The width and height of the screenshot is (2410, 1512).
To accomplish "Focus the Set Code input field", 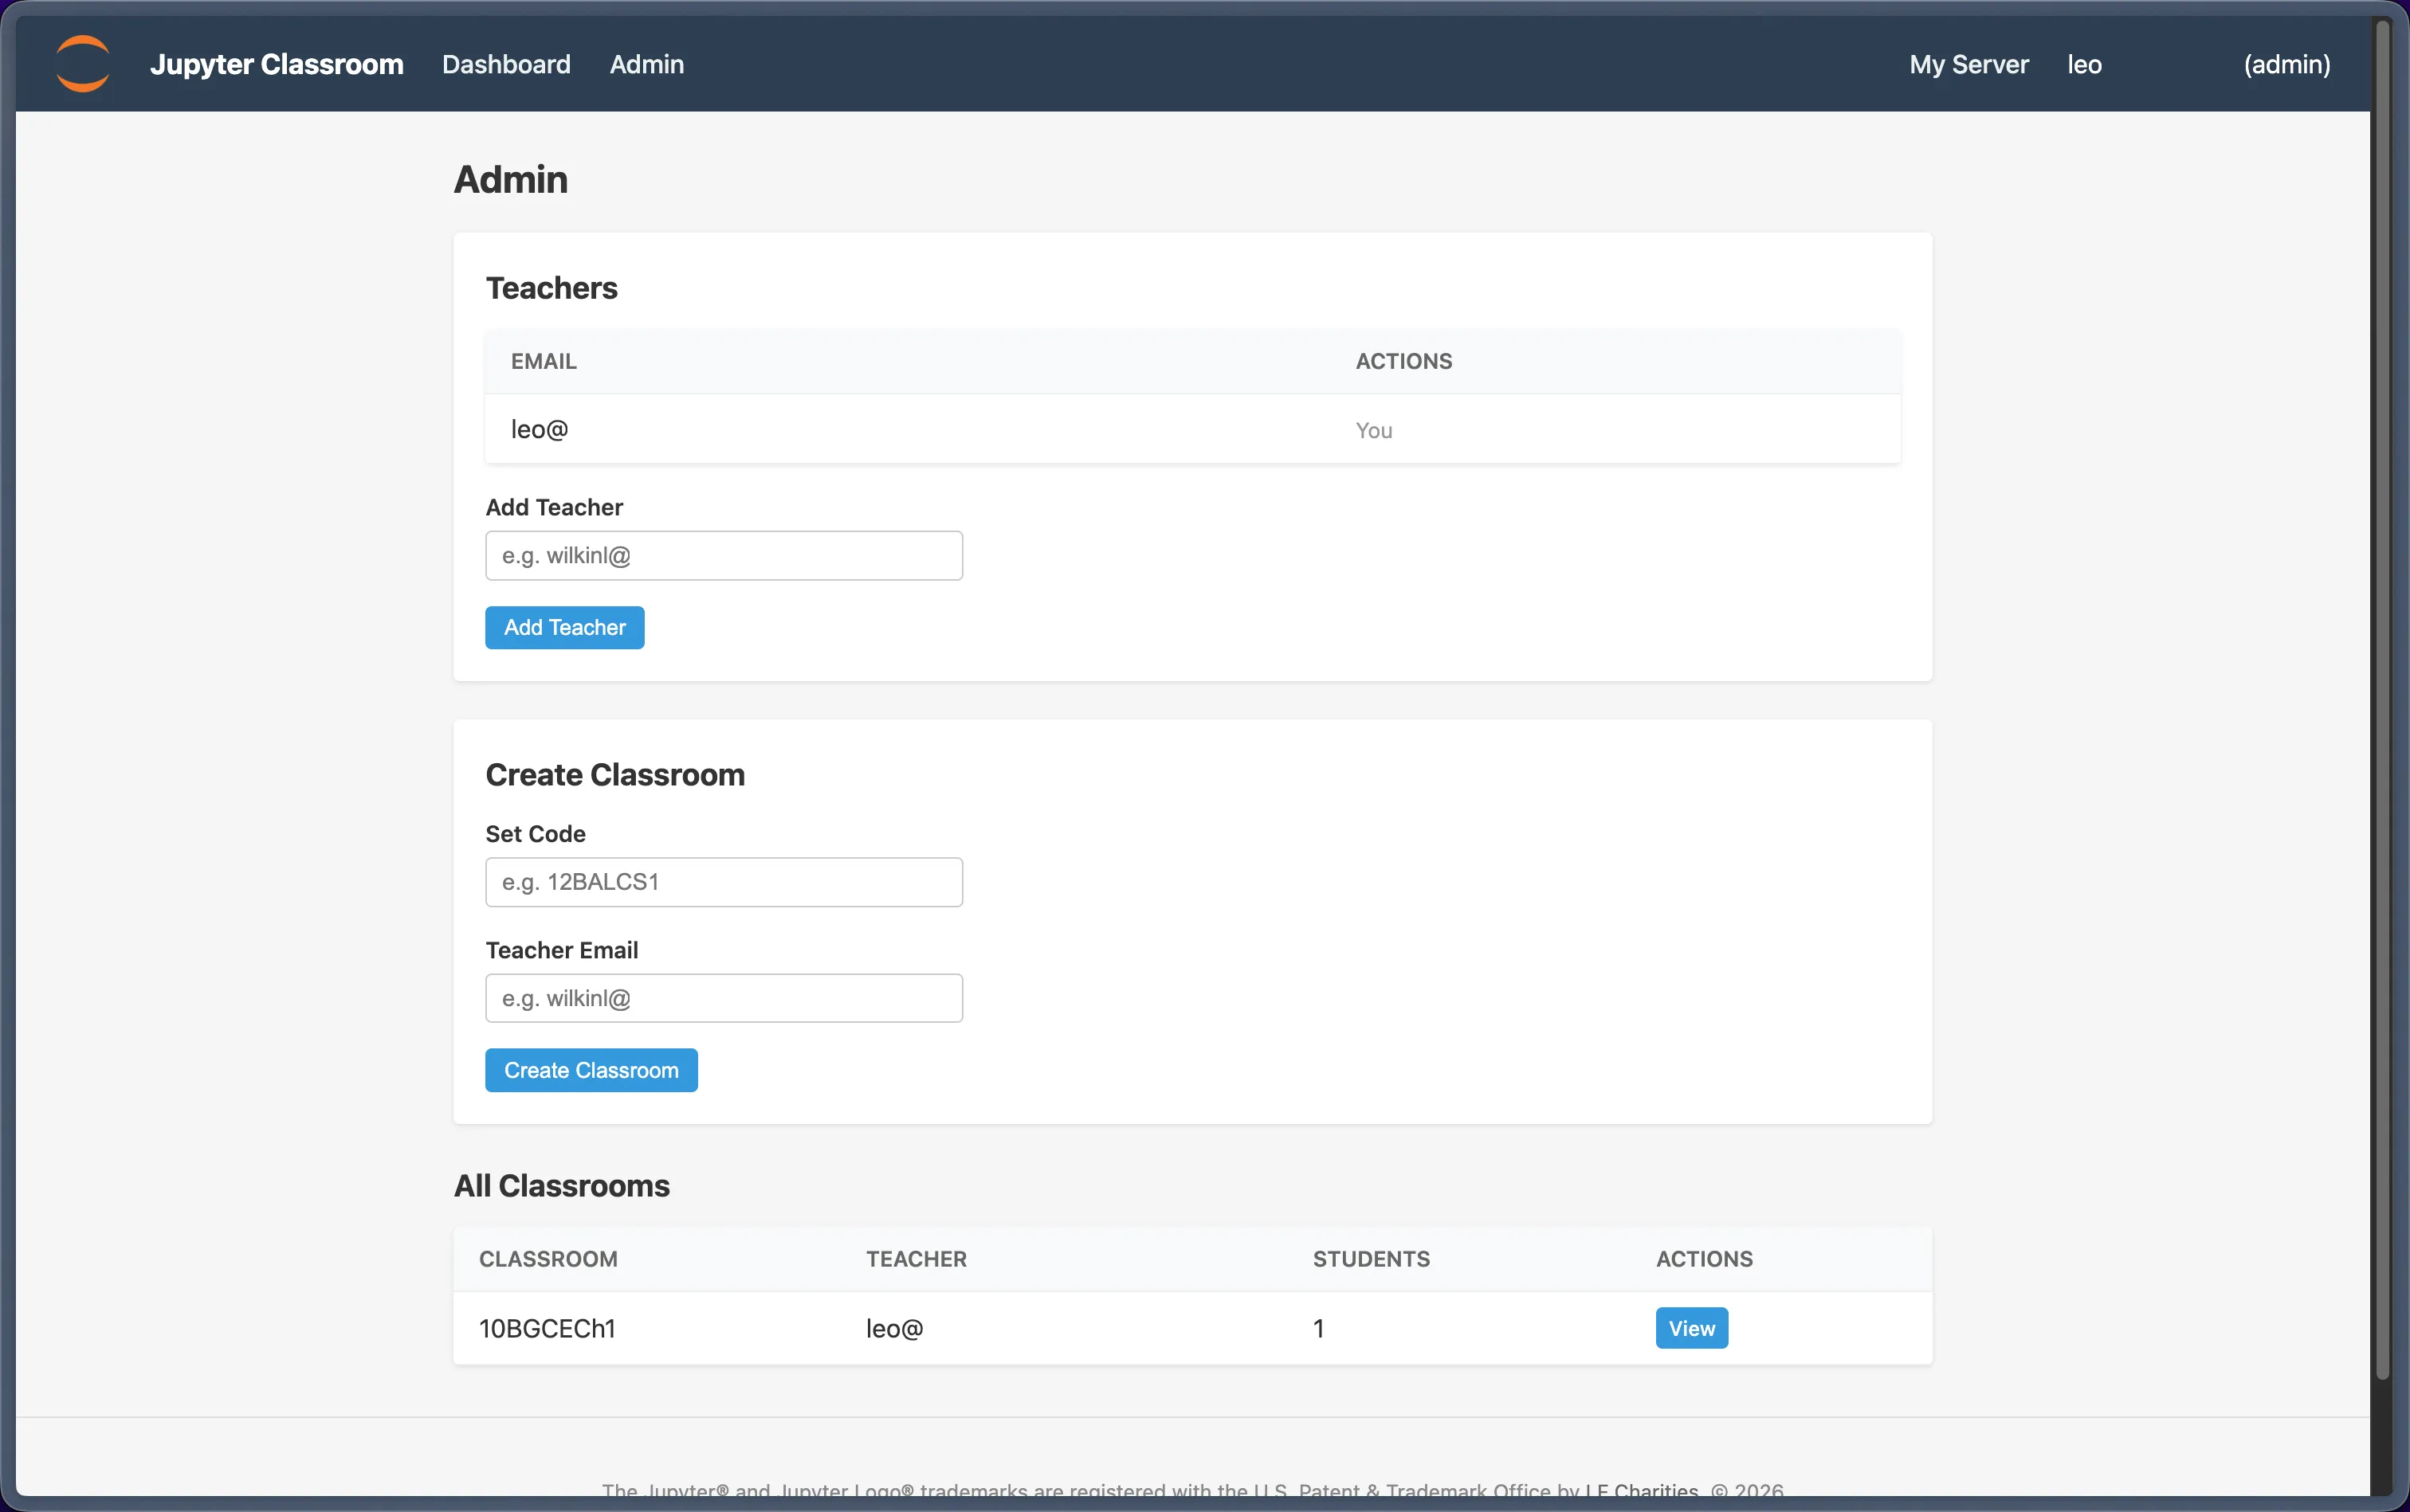I will point(724,882).
